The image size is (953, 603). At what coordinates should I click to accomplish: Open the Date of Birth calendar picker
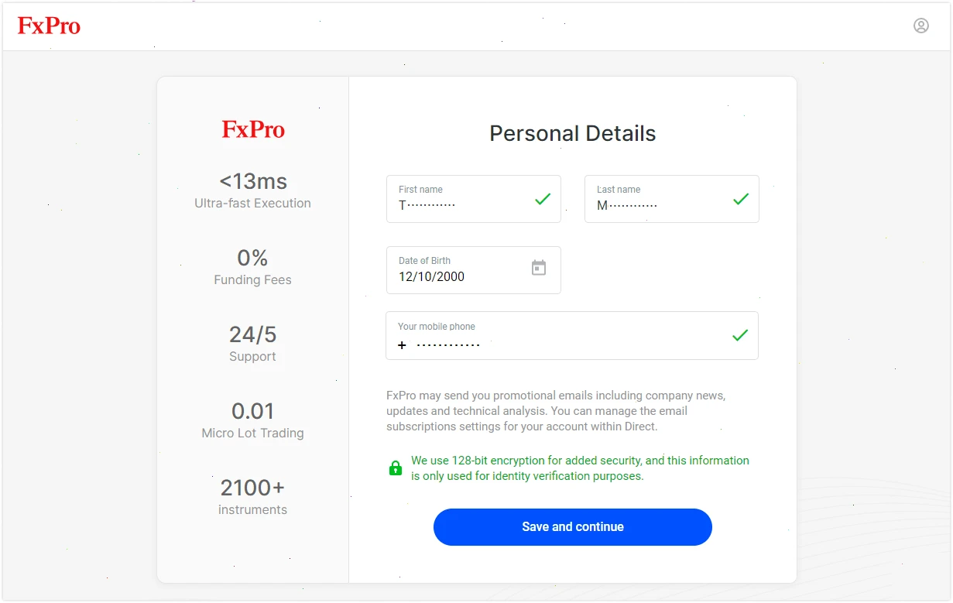[539, 267]
